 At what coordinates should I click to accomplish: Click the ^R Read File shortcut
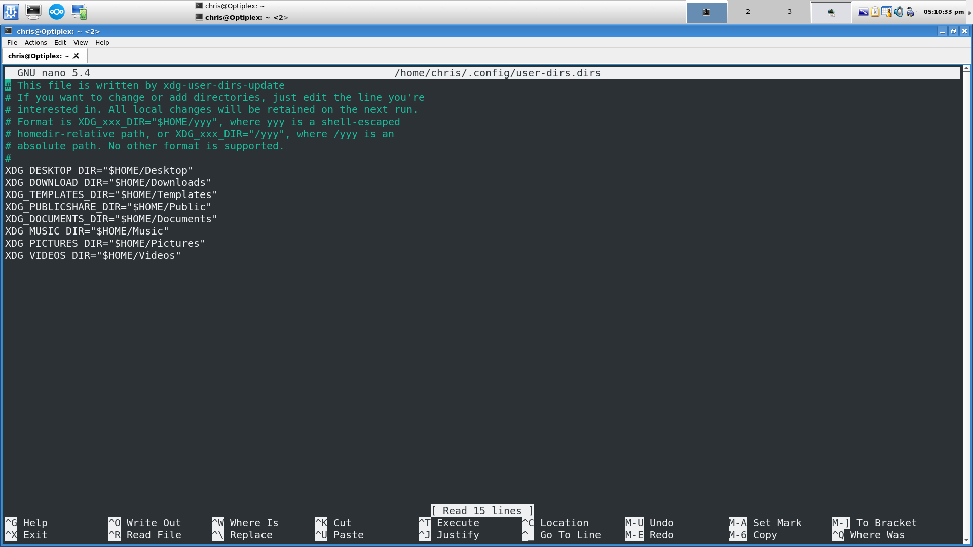click(x=145, y=535)
